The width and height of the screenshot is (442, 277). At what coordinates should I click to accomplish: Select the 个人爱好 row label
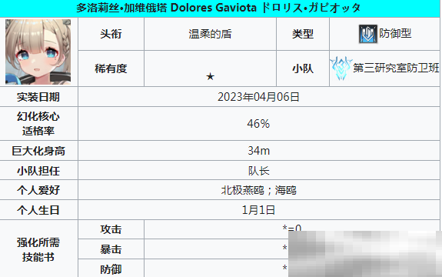click(38, 190)
